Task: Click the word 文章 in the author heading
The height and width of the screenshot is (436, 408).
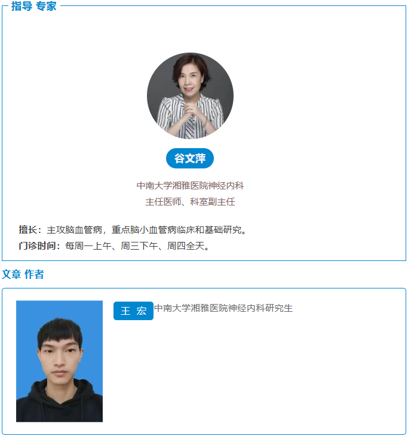Action: click(x=11, y=274)
